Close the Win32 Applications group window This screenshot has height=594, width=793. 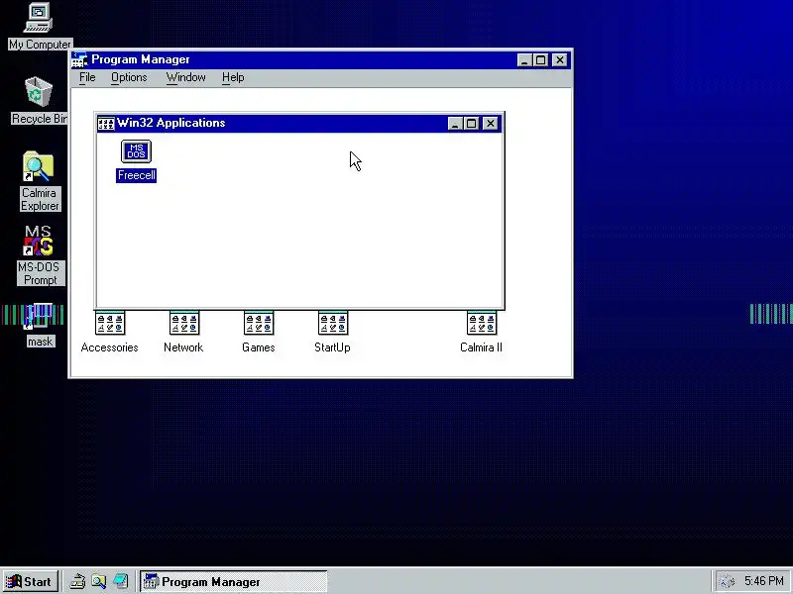(x=490, y=123)
